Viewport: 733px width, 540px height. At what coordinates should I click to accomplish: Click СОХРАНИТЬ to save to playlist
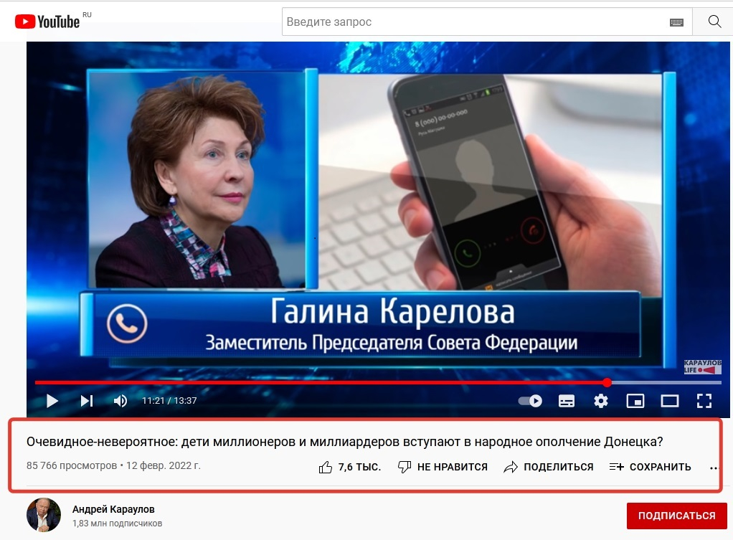[x=651, y=467]
